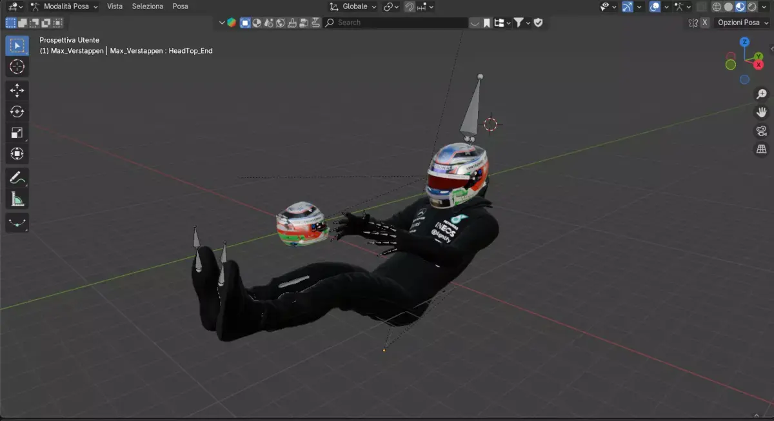Click the intersect-selection mode icon
Image resolution: width=774 pixels, height=421 pixels.
(x=57, y=23)
